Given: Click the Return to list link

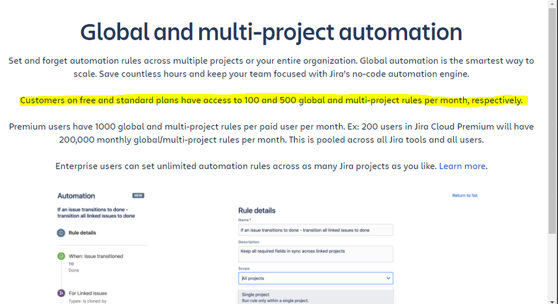Looking at the screenshot, I should [464, 196].
